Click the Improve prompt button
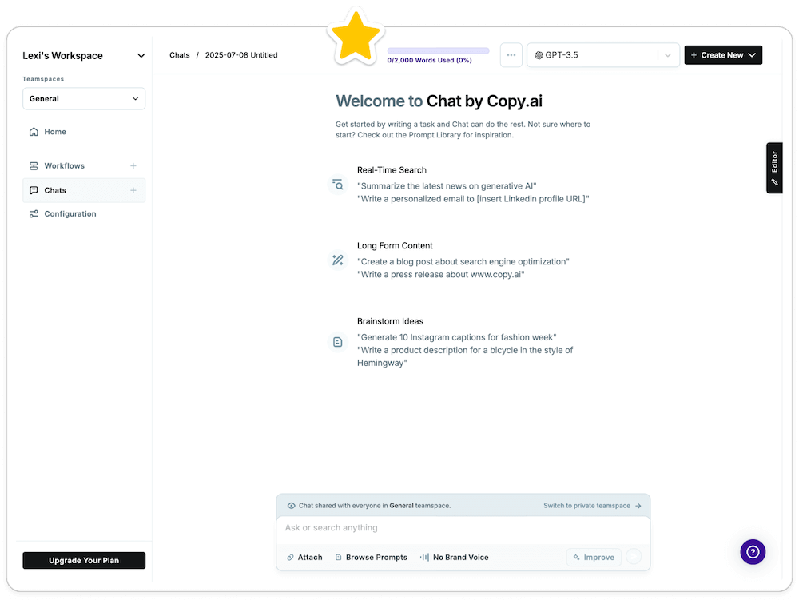Viewport: 799px width, 600px height. (x=594, y=557)
